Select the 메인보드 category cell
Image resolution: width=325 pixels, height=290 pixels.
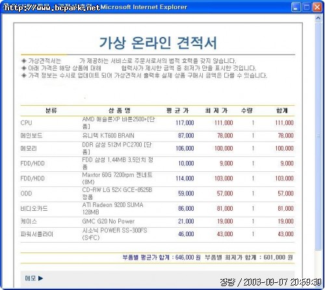(31, 136)
